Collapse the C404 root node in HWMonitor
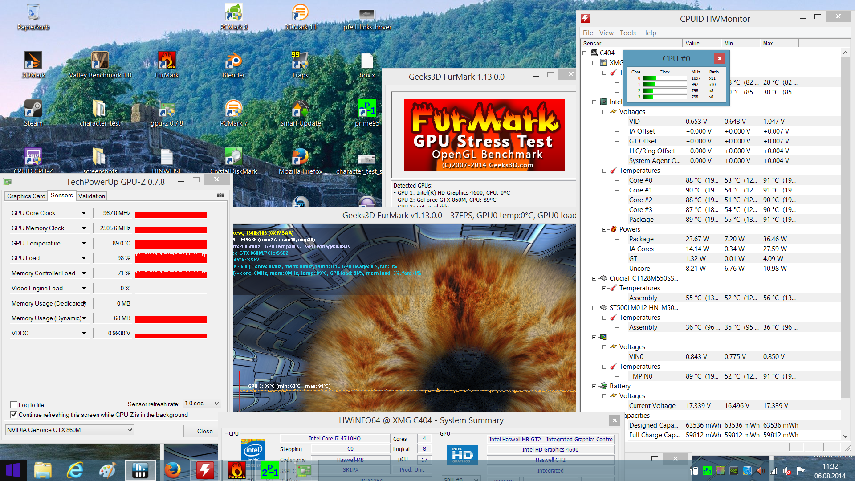This screenshot has width=855, height=481. pos(584,53)
